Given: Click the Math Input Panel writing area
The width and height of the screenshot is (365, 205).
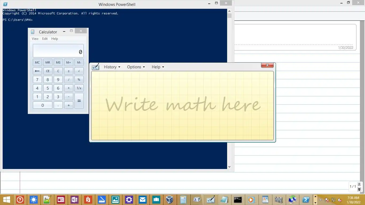Looking at the screenshot, I should pyautogui.click(x=183, y=105).
